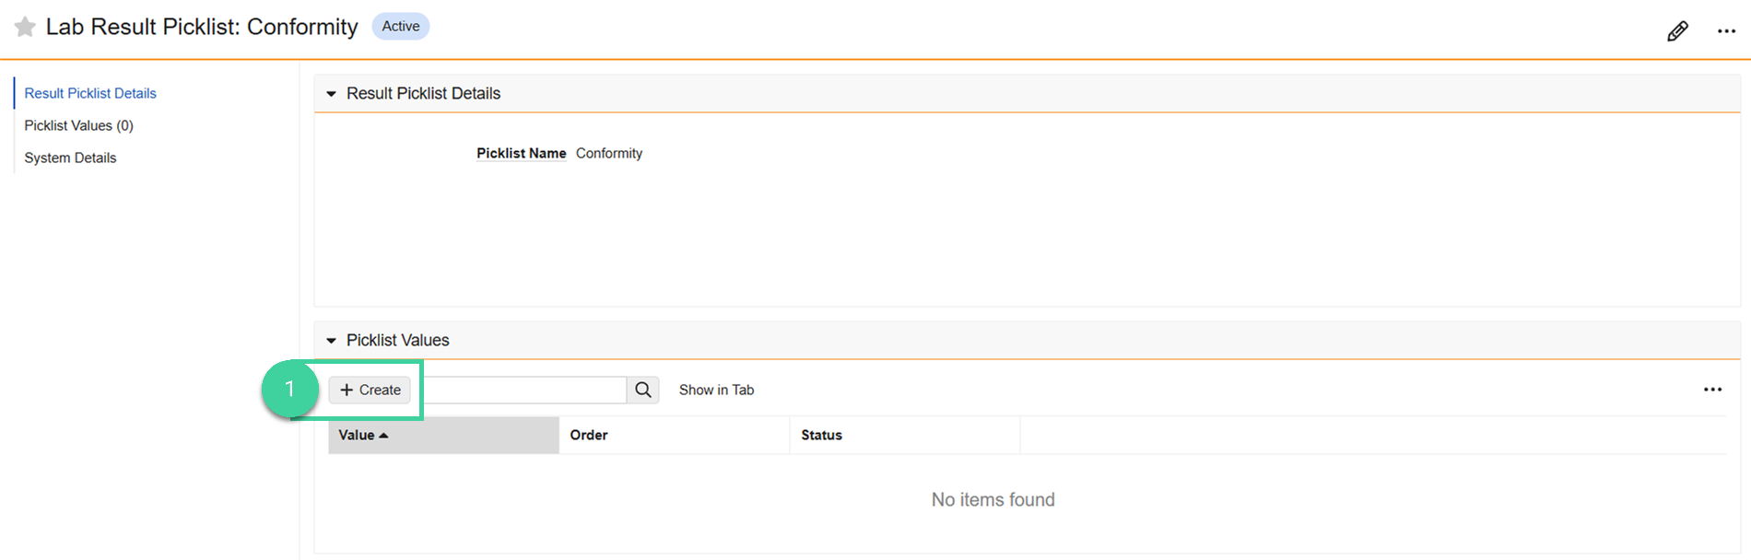
Task: Open the search magnifying glass in Picklist Values
Action: (643, 390)
